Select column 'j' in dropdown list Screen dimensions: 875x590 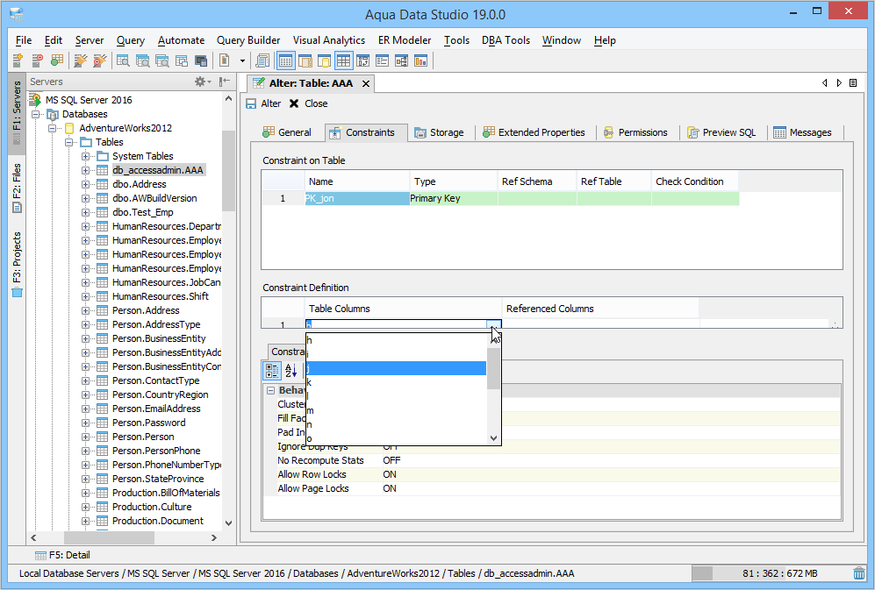(x=395, y=368)
